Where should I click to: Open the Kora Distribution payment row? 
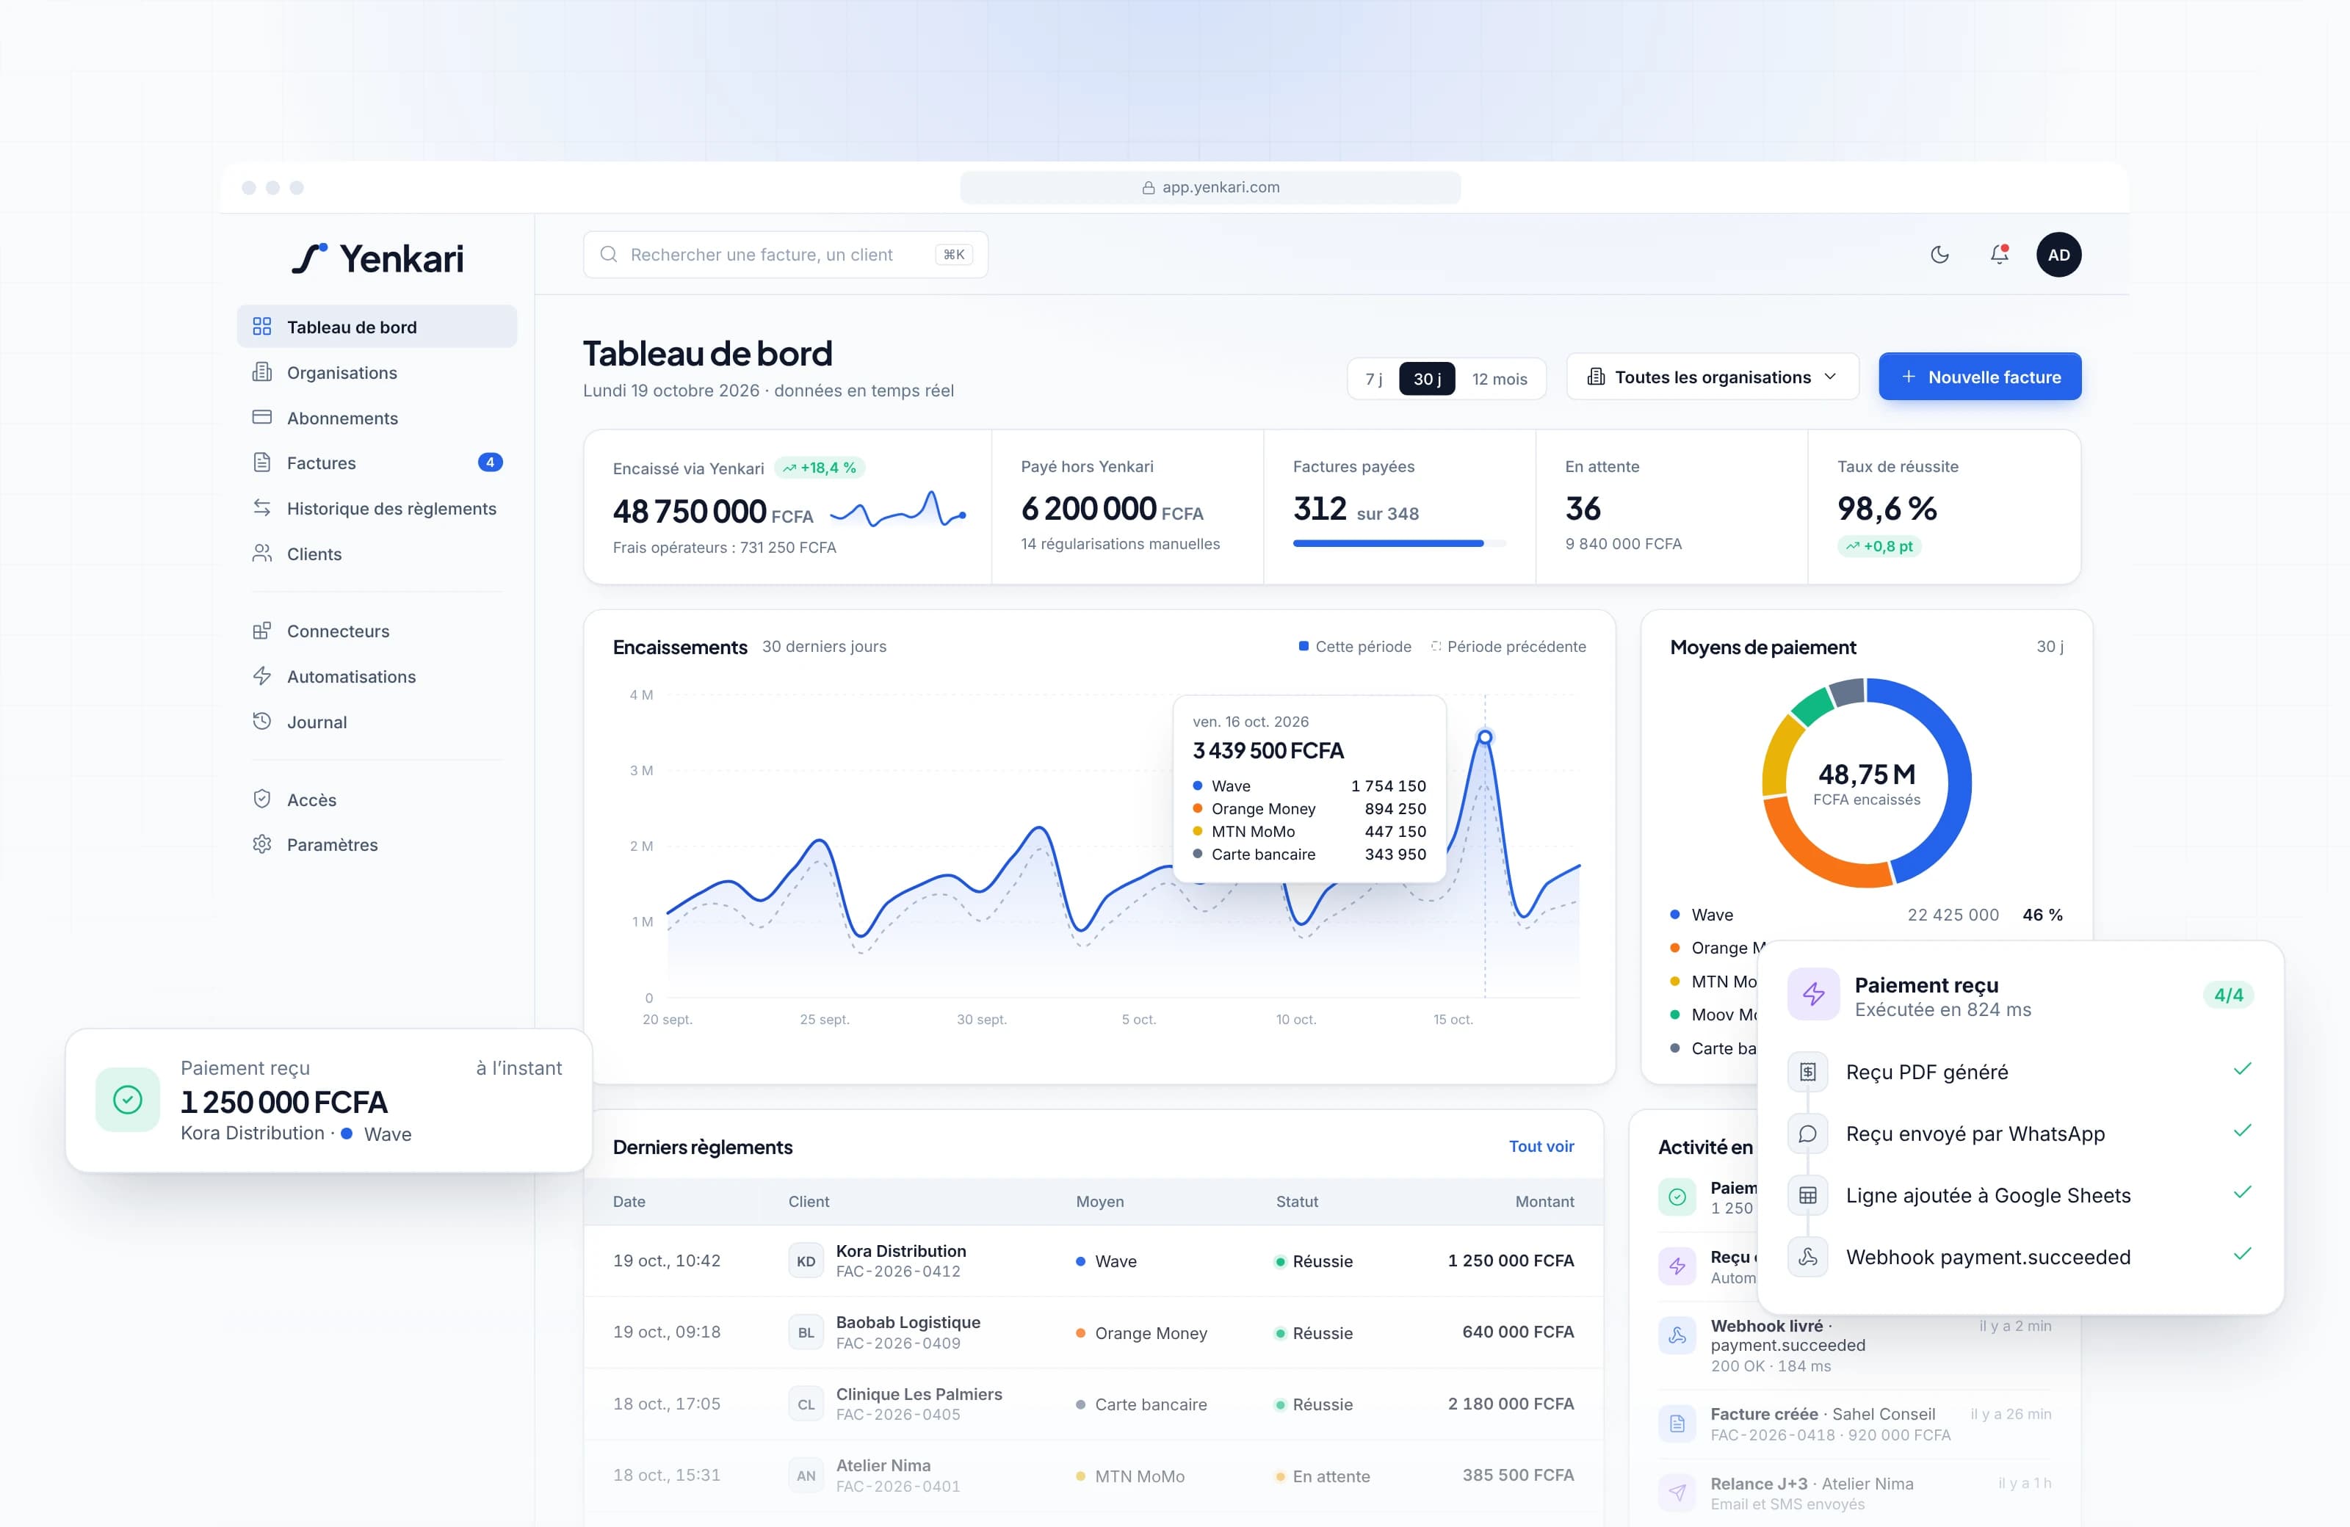(1093, 1261)
